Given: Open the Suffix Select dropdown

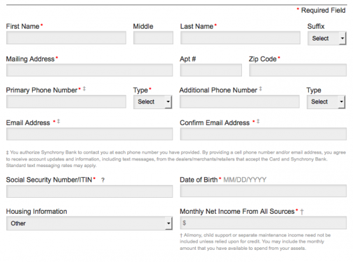Looking at the screenshot, I should 327,39.
